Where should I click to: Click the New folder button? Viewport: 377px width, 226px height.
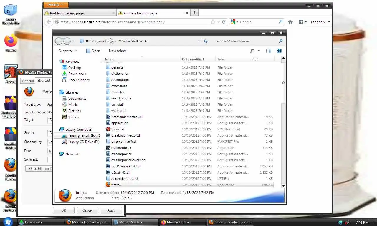[x=118, y=51]
